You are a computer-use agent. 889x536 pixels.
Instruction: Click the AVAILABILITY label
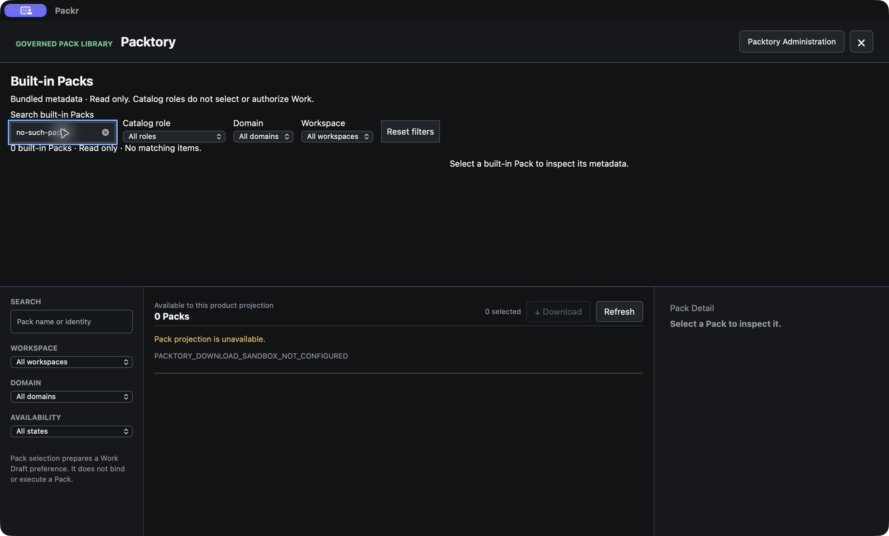[36, 418]
